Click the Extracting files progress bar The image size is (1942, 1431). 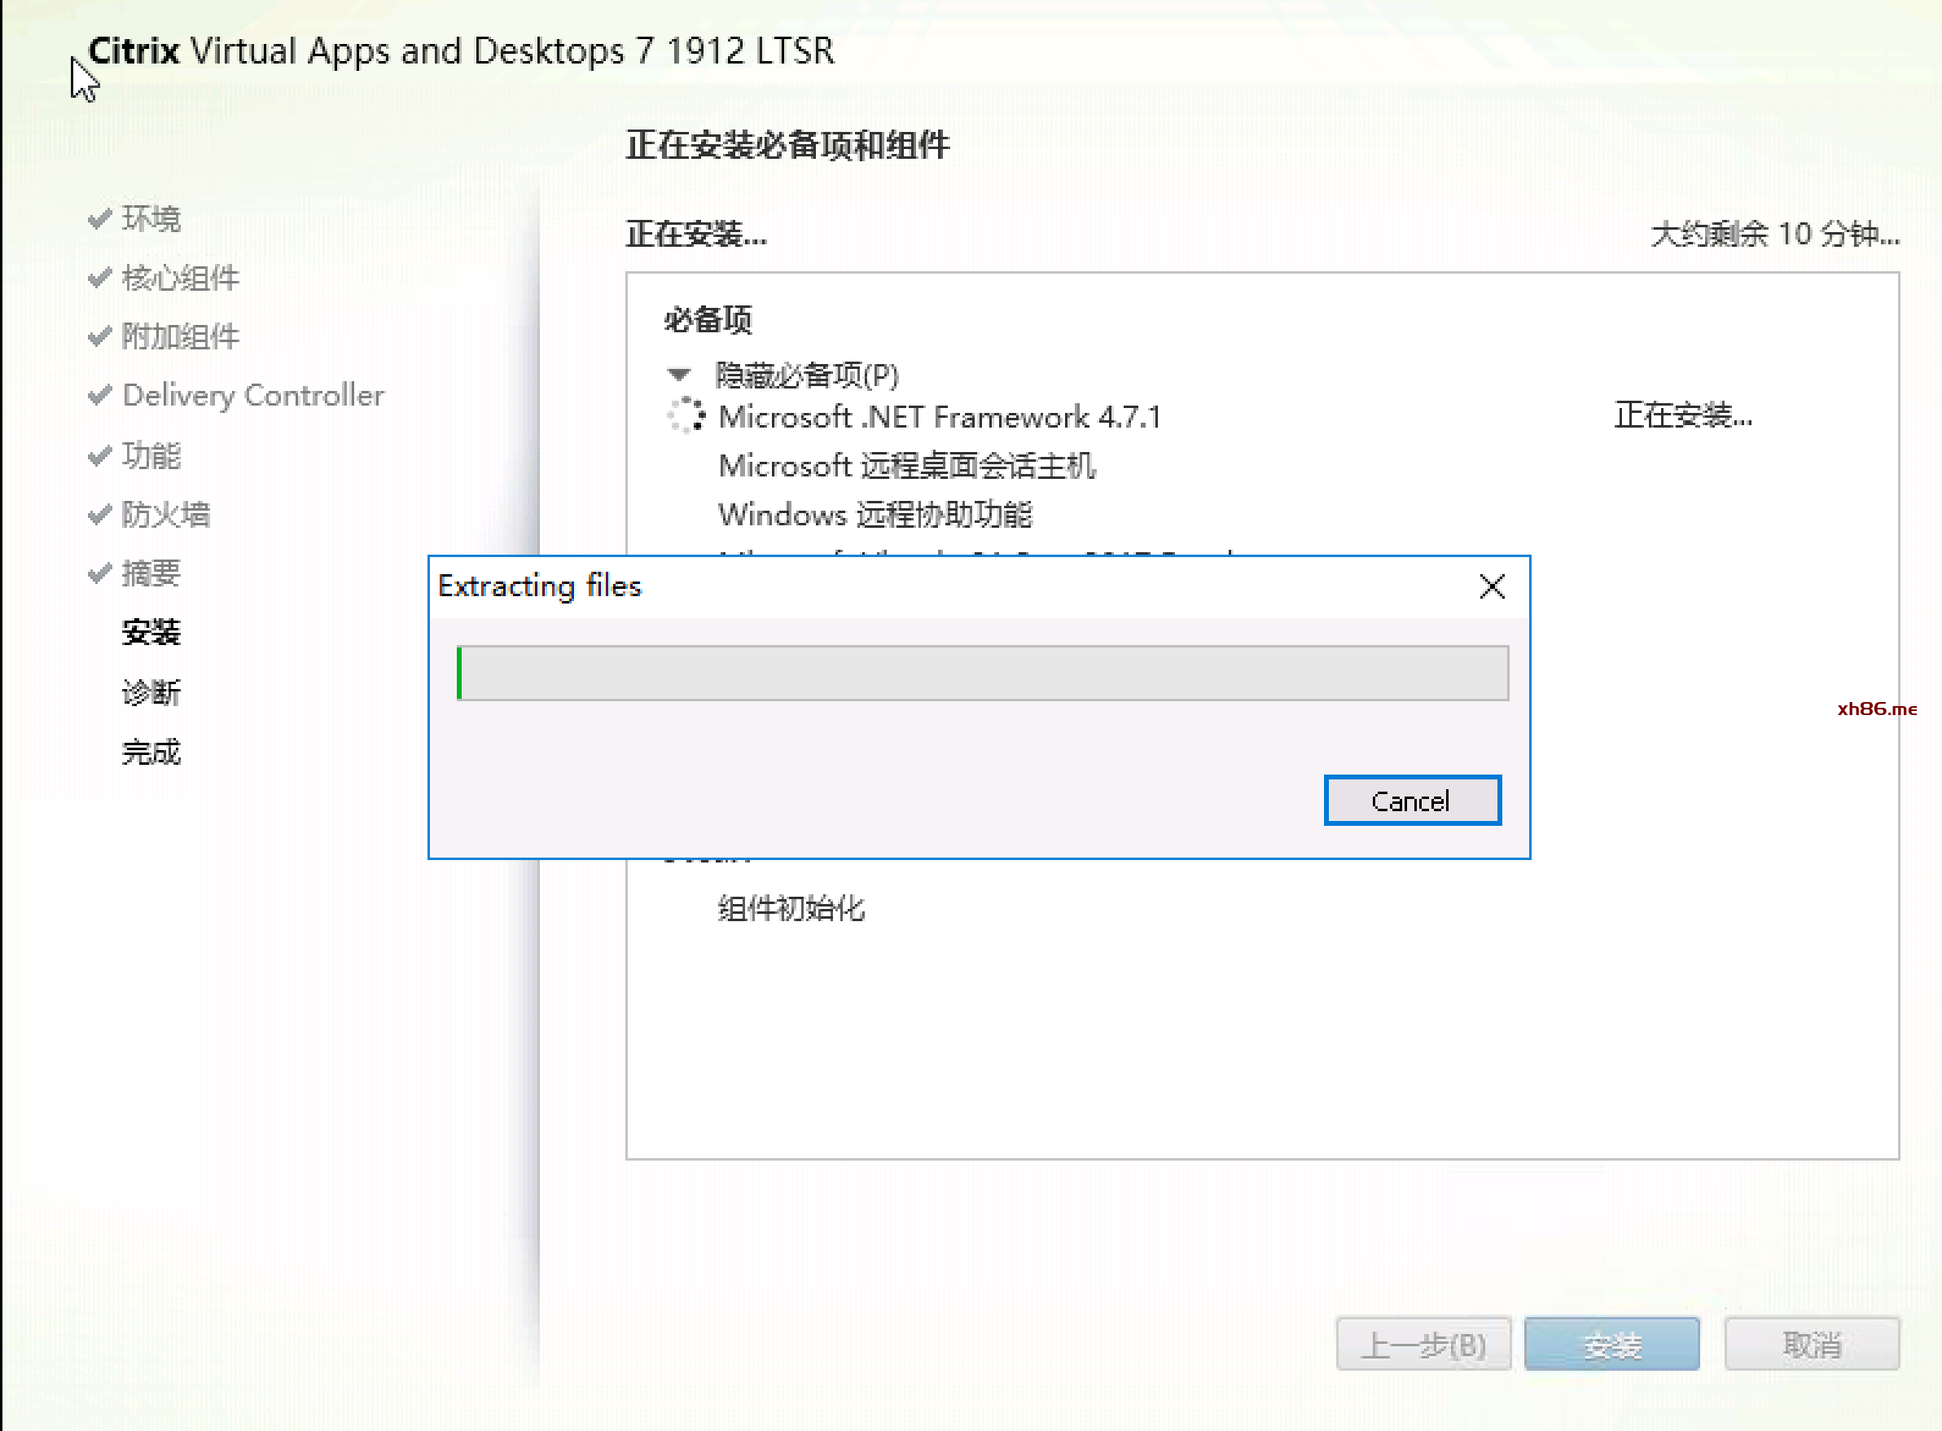pyautogui.click(x=982, y=673)
